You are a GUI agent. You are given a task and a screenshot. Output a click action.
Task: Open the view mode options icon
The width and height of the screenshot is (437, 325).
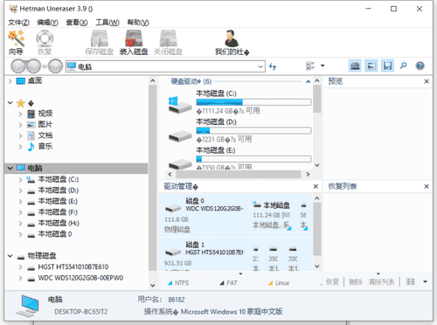click(310, 66)
